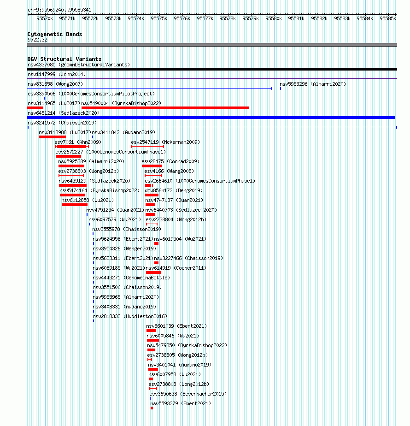Select esv2738803 (Wong2012b) label
This screenshot has width=410, height=426.
tap(88, 171)
